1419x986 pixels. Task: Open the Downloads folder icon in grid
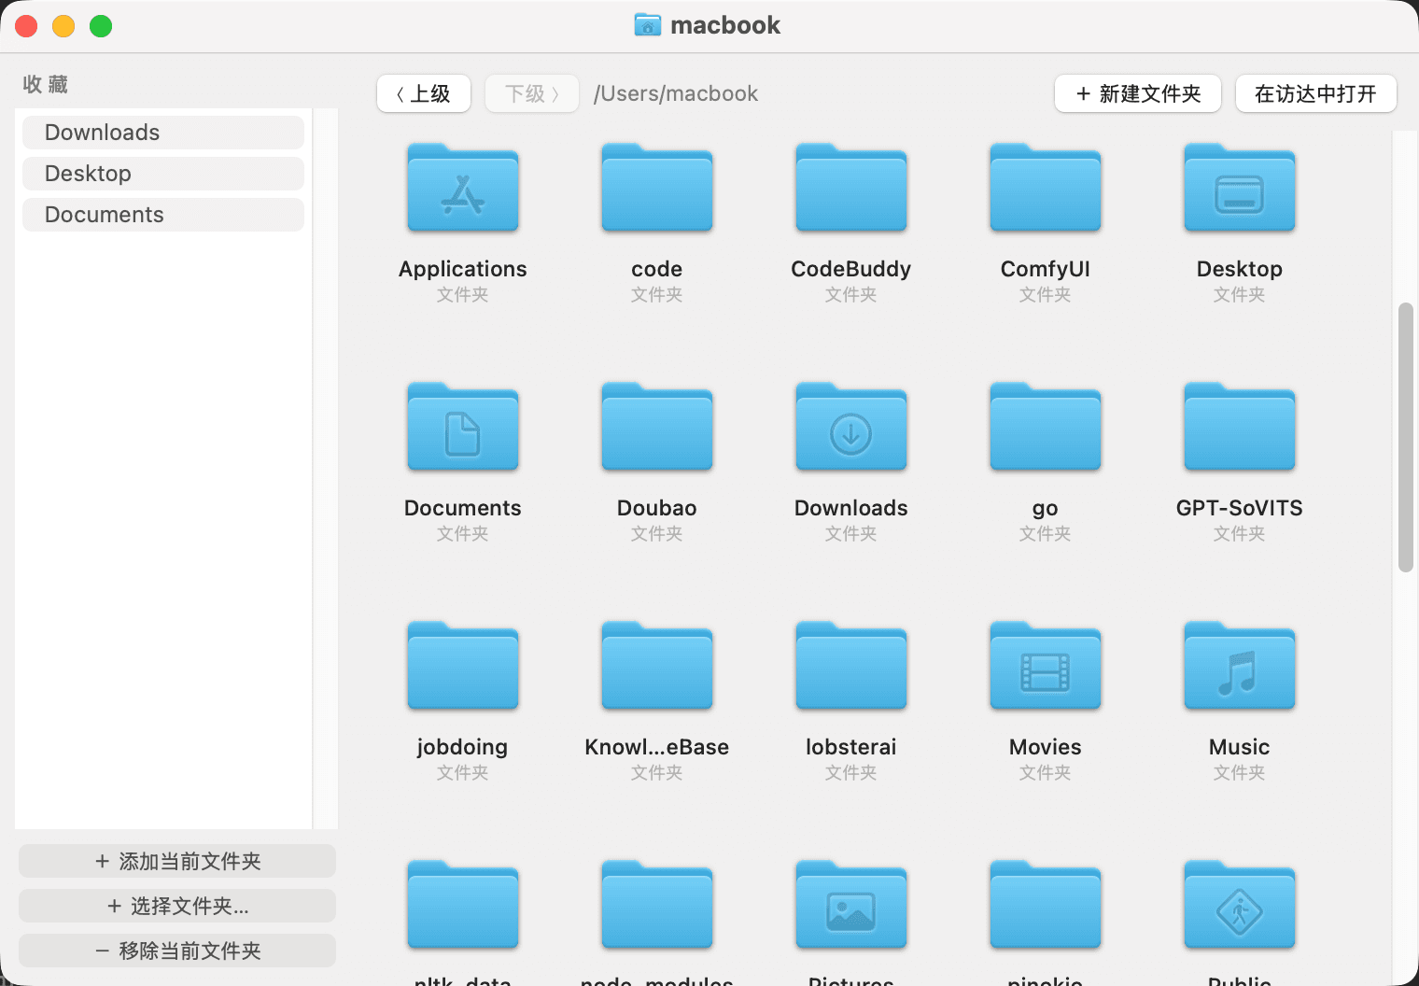tap(851, 427)
